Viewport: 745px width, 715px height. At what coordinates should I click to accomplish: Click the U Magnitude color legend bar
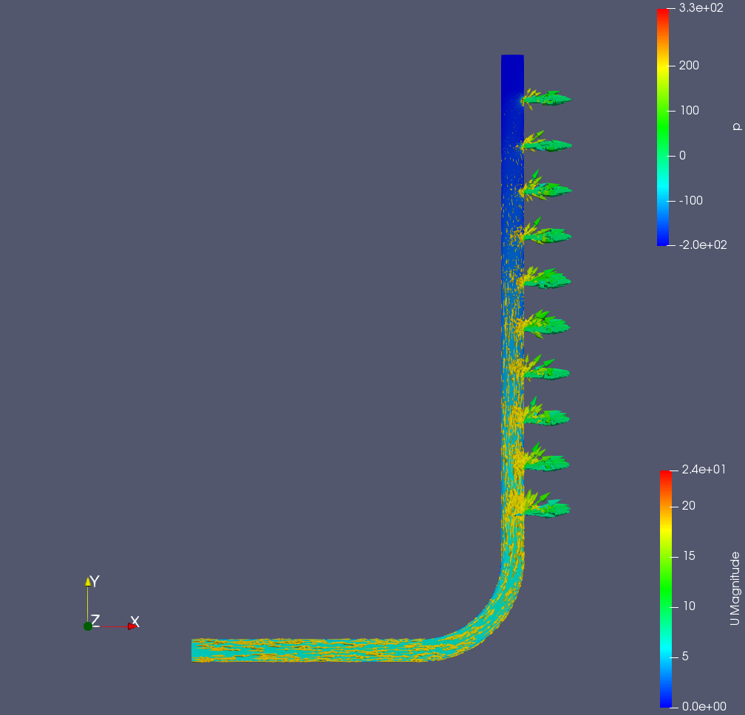666,588
